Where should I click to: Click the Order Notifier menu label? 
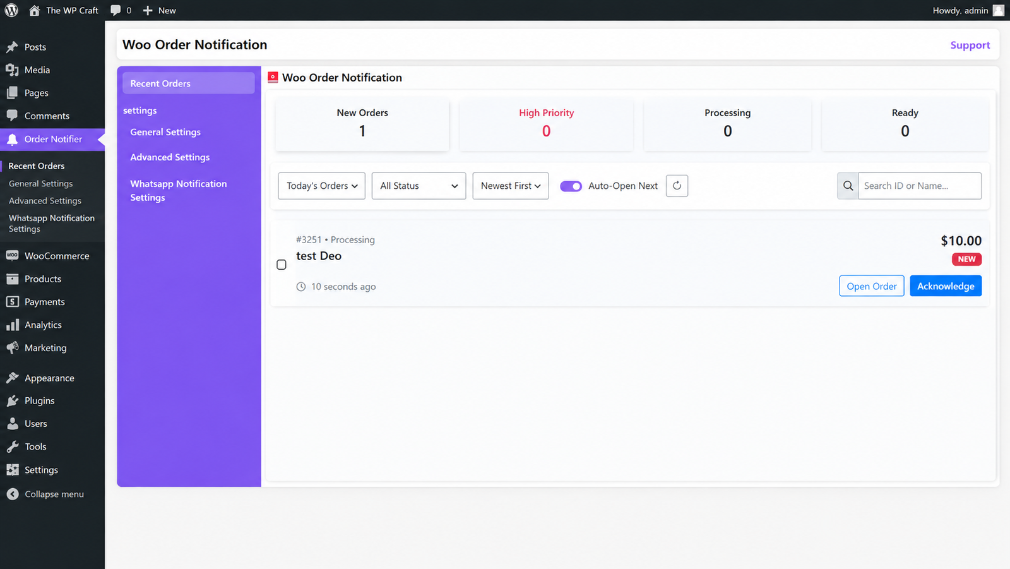53,139
